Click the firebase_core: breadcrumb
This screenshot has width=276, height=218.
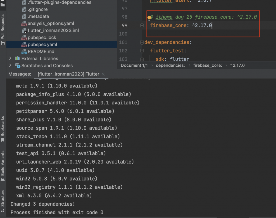pyautogui.click(x=208, y=65)
